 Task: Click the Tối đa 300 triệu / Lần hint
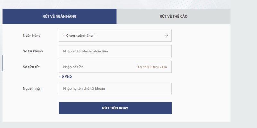click(x=152, y=67)
